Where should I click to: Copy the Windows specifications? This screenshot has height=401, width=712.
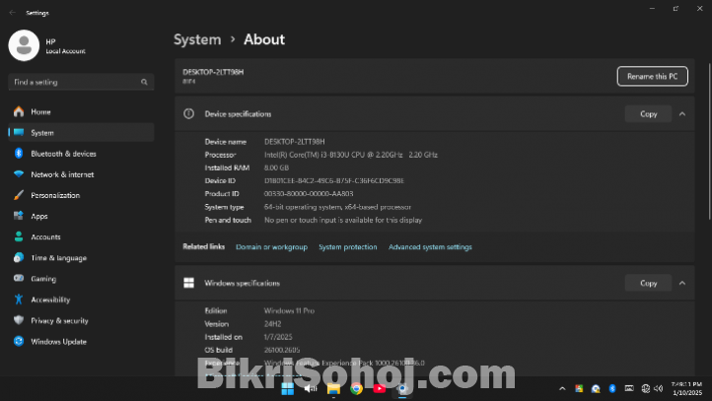tap(648, 283)
